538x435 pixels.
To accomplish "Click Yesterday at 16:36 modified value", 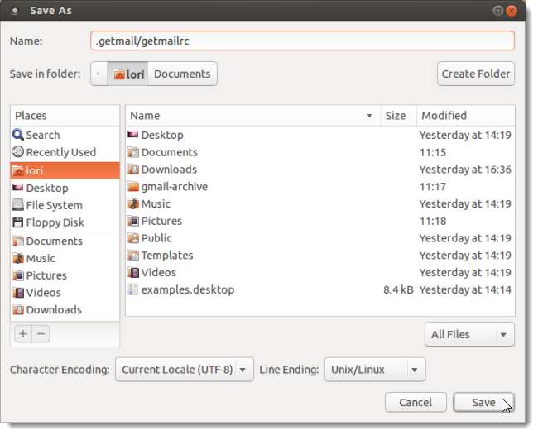I will coord(465,170).
